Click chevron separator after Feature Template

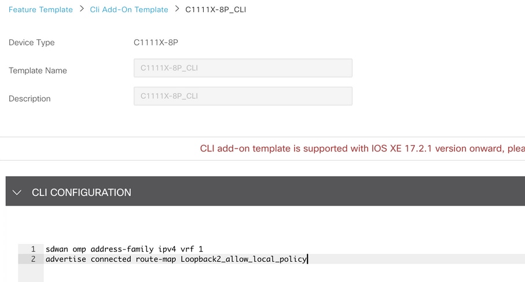click(82, 10)
